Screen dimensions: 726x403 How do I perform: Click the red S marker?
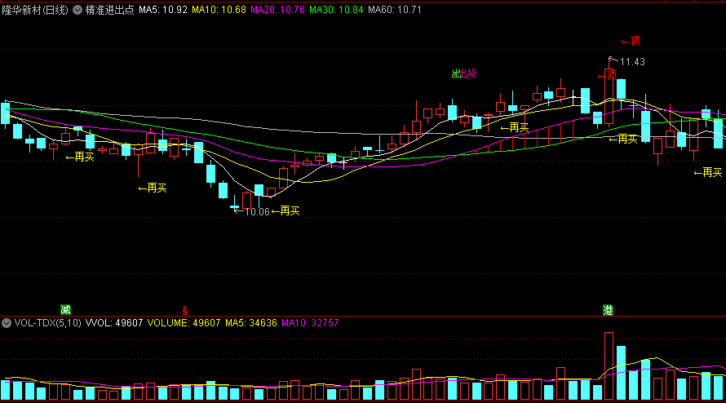pos(184,310)
